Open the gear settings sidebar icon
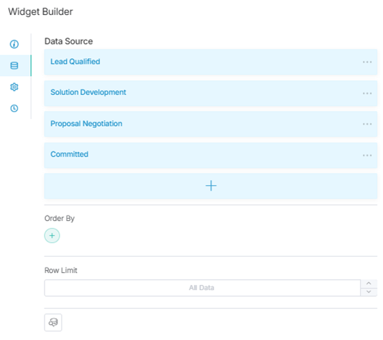This screenshot has width=383, height=340. pyautogui.click(x=14, y=87)
